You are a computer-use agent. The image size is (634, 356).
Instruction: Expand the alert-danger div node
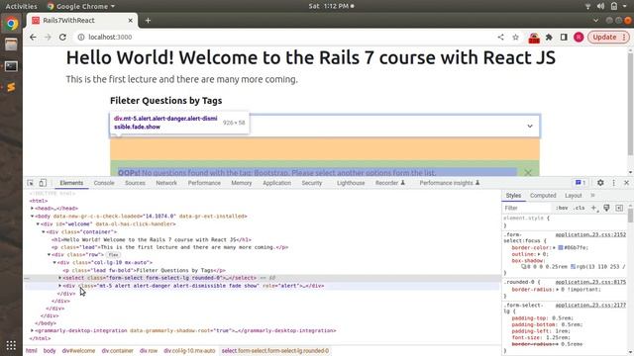(59, 286)
